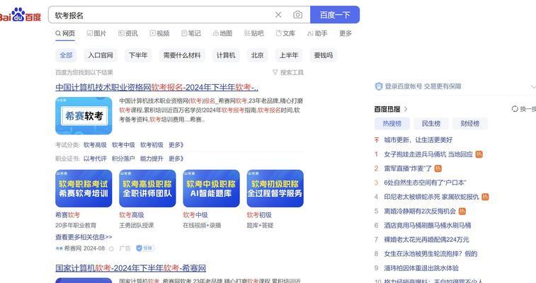Pick the 北京 filter chip
536x283 pixels.
[x=258, y=55]
